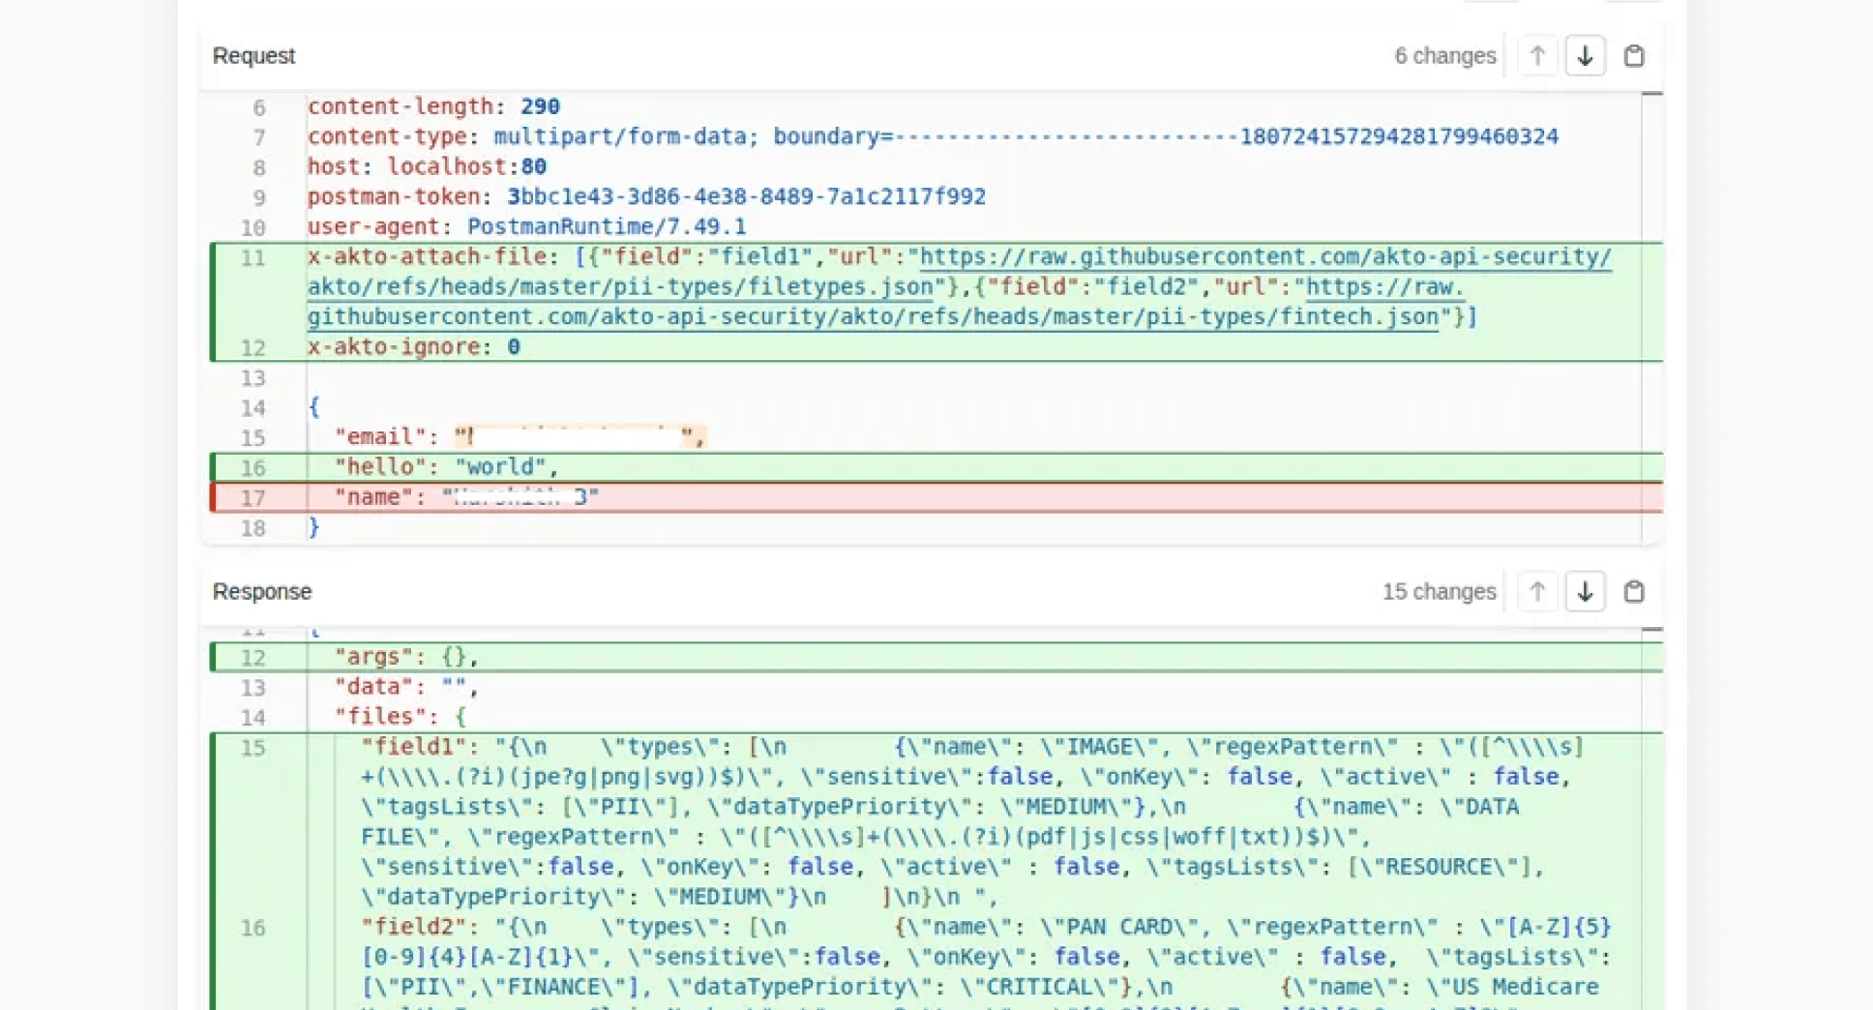Select the user-agent PostmanRuntime line
This screenshot has height=1010, width=1873.
click(x=526, y=226)
